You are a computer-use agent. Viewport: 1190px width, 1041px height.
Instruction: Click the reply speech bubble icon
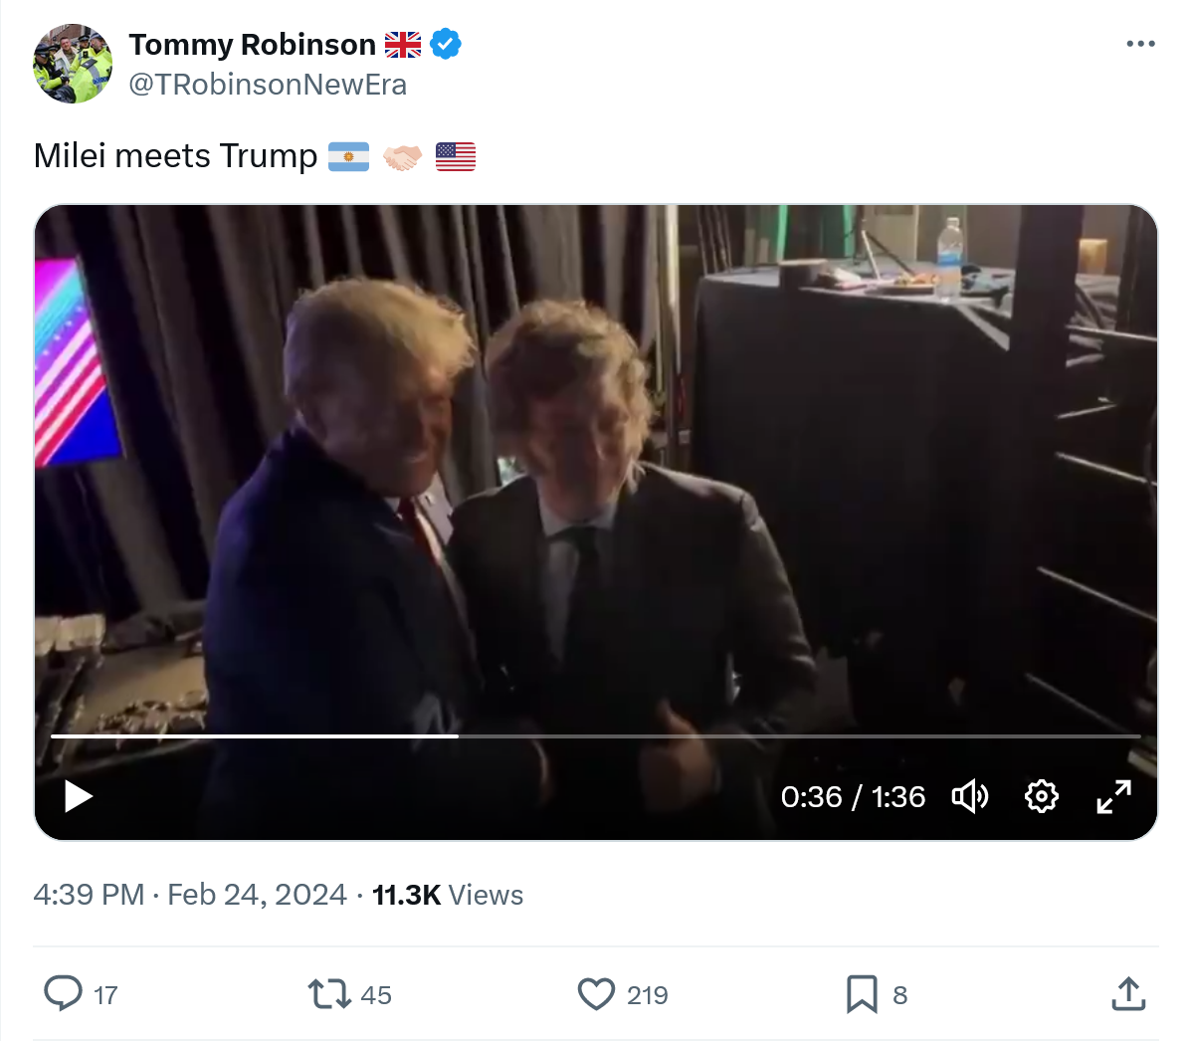tap(64, 993)
